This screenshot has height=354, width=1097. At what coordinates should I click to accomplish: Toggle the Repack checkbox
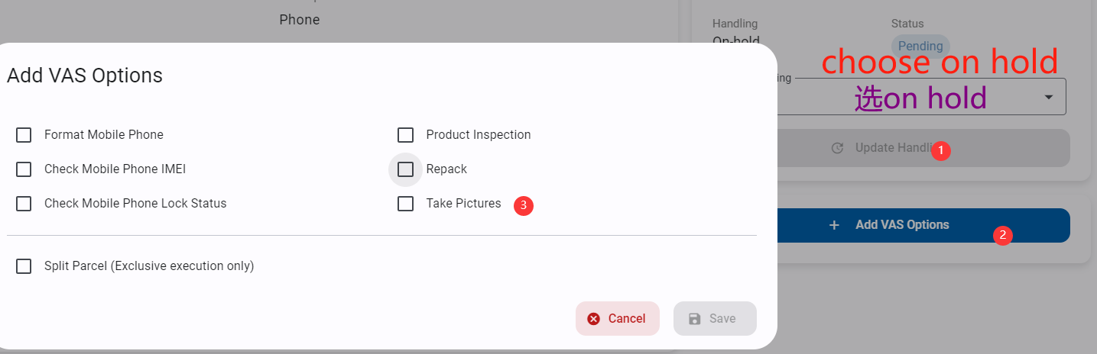tap(405, 169)
